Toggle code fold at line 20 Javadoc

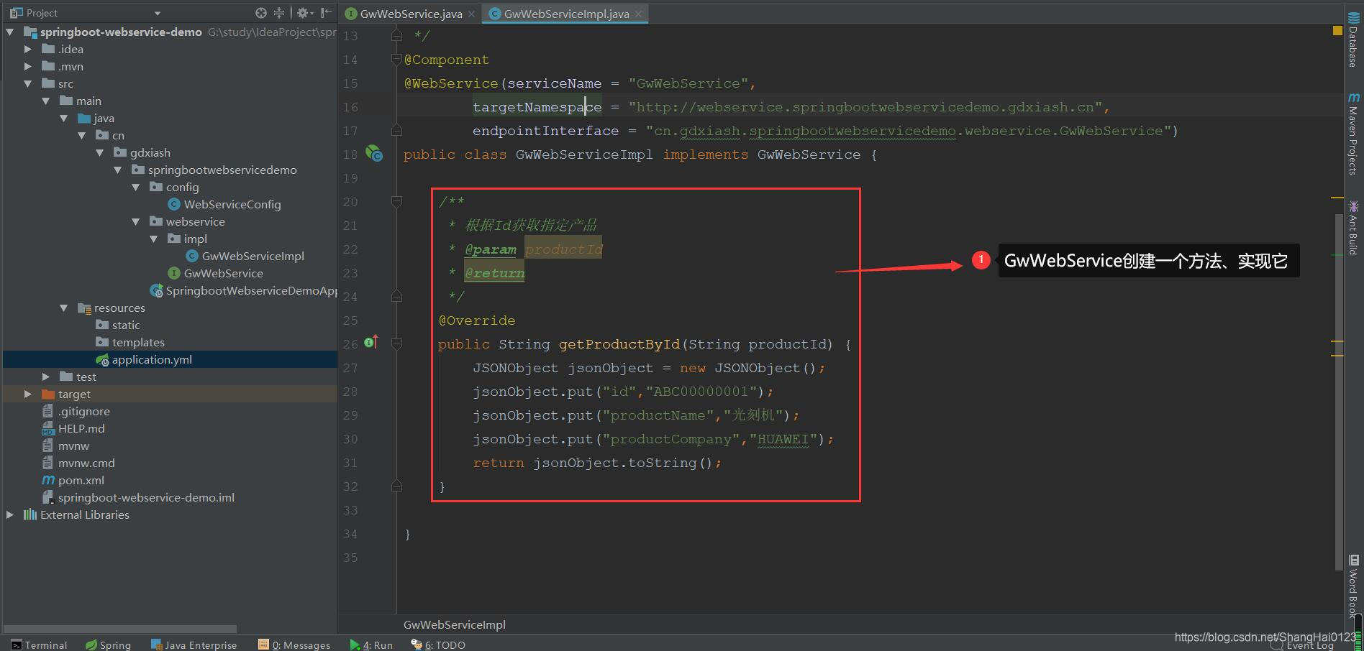click(x=396, y=202)
